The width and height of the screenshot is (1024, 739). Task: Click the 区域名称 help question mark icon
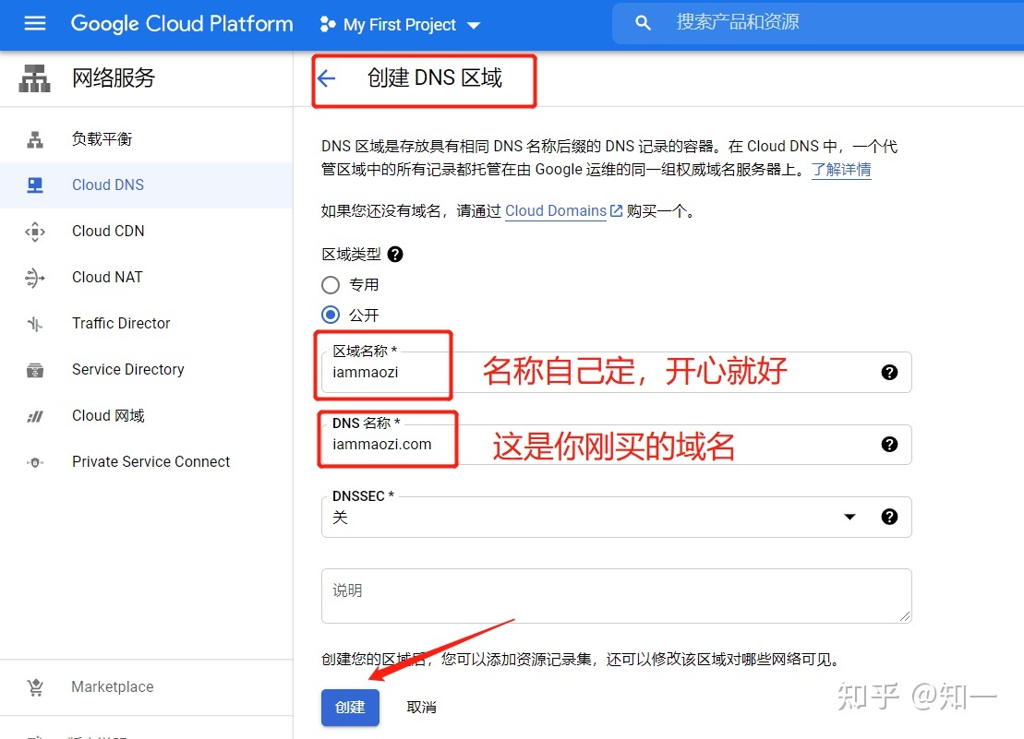pos(889,372)
